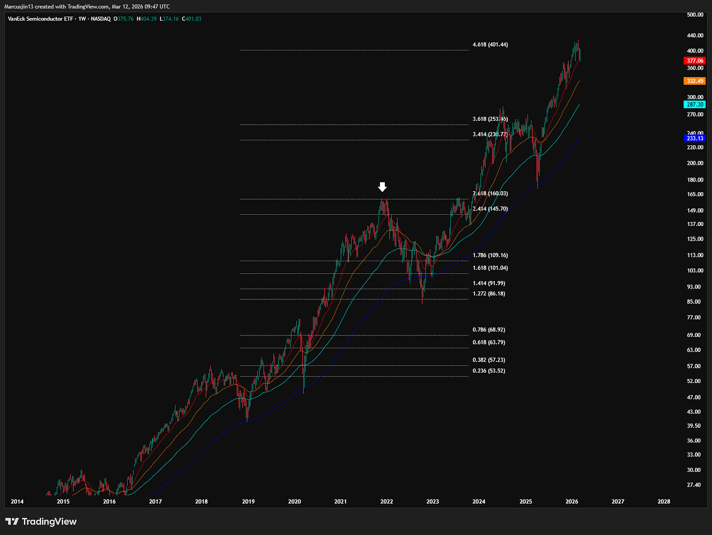Click the 2018 label on time axis
This screenshot has width=712, height=535.
click(x=201, y=501)
